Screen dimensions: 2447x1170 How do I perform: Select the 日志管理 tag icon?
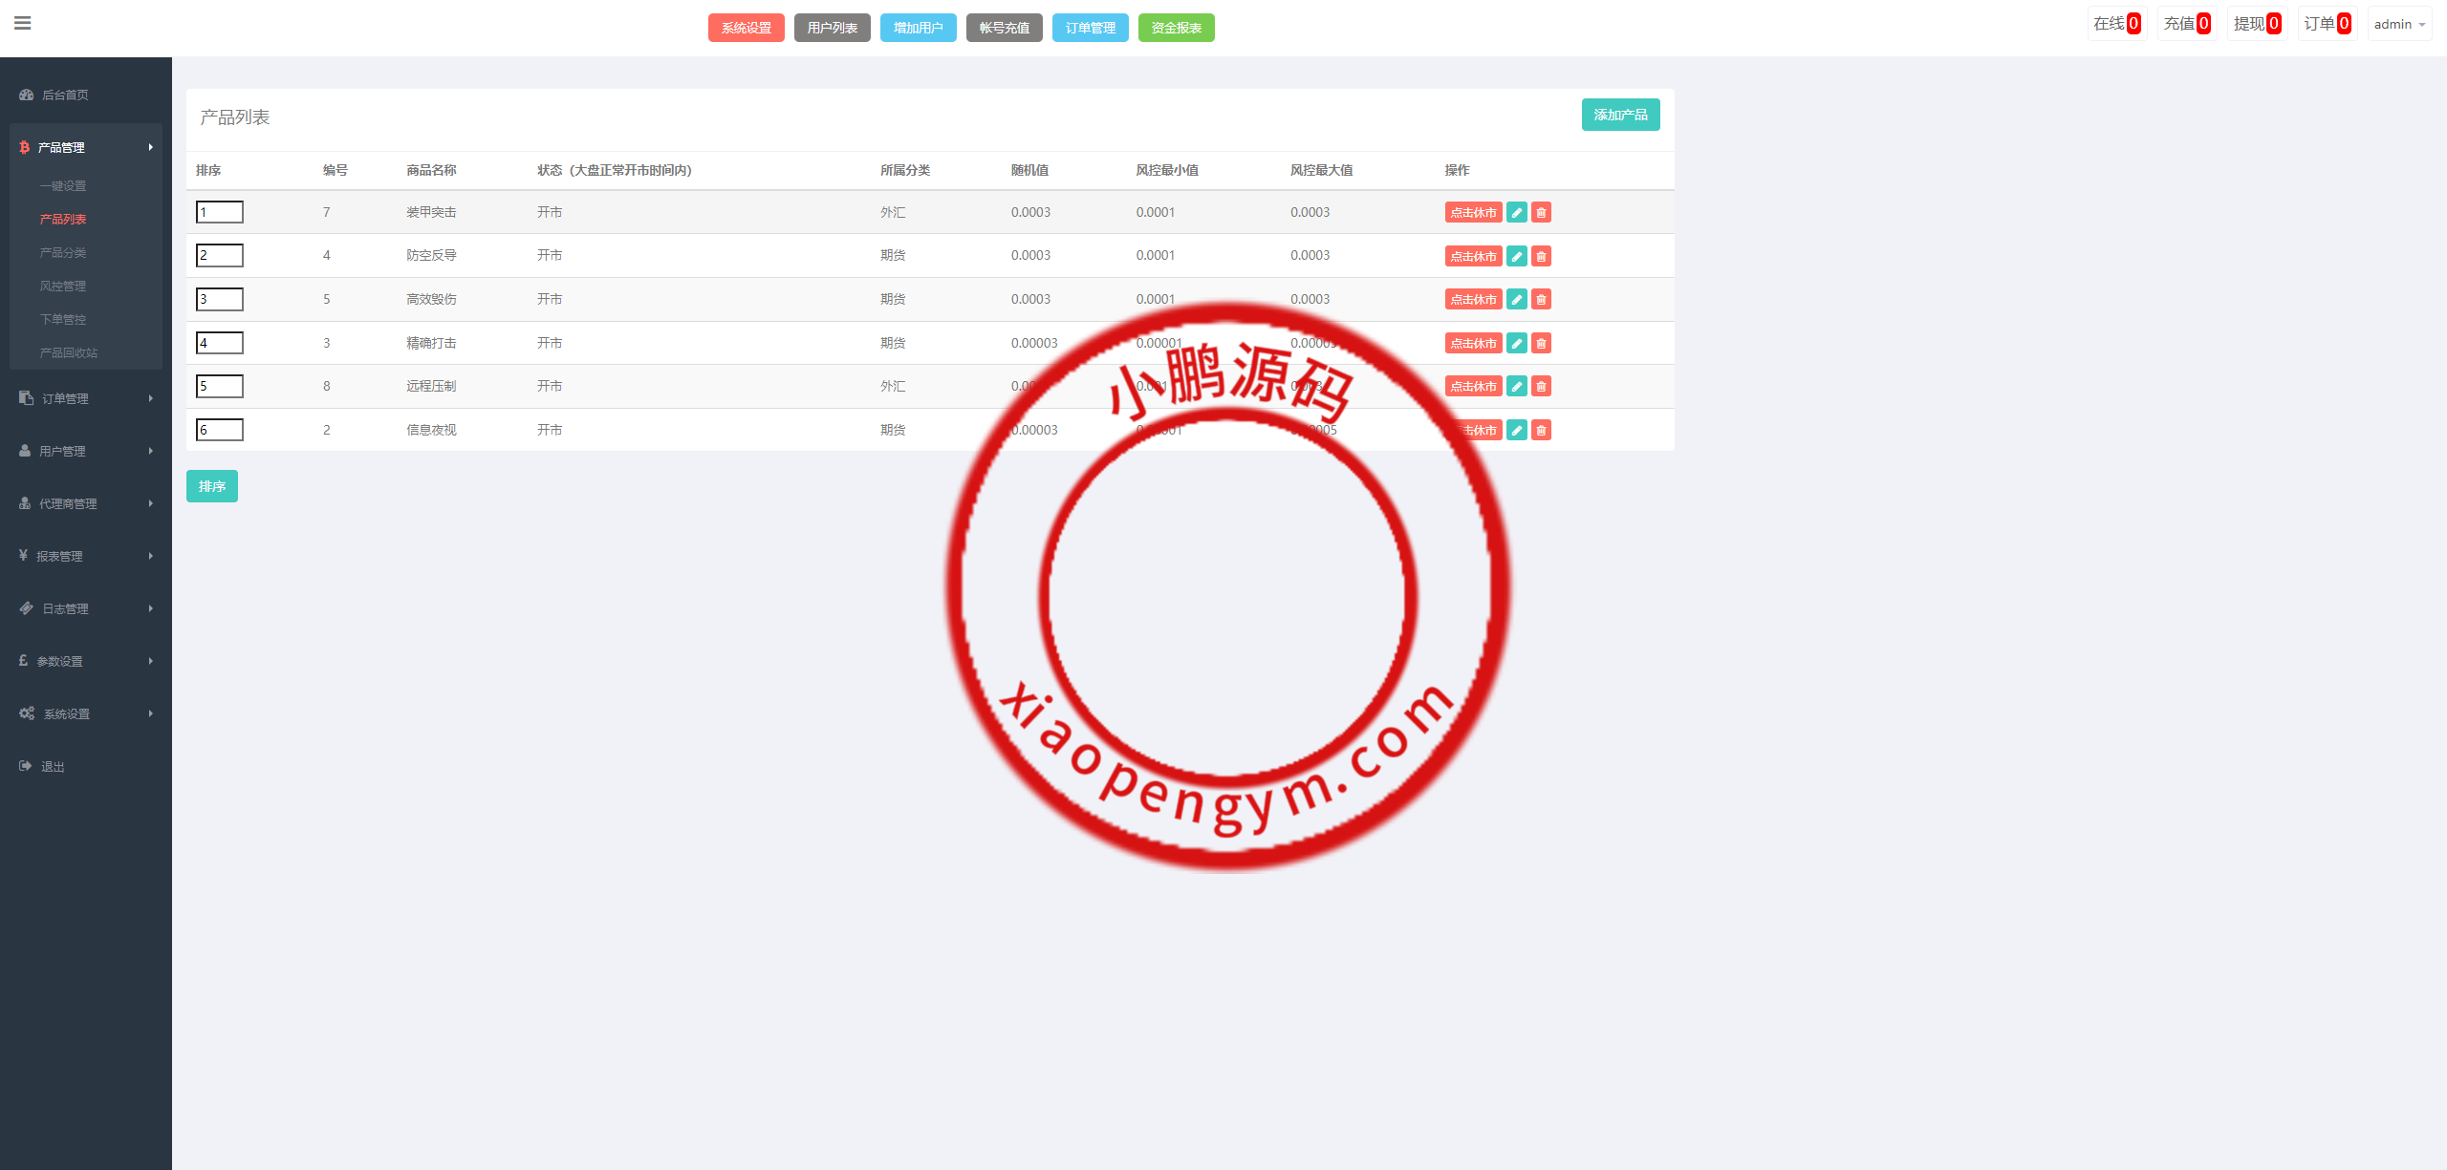tap(25, 607)
